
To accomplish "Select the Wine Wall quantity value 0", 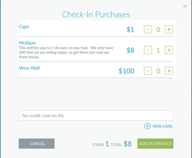I will click(x=158, y=71).
